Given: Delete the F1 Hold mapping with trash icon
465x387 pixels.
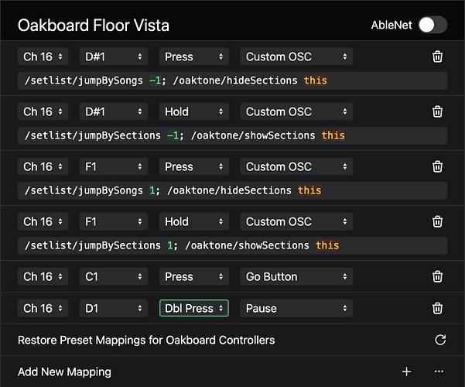Looking at the screenshot, I should tap(437, 221).
